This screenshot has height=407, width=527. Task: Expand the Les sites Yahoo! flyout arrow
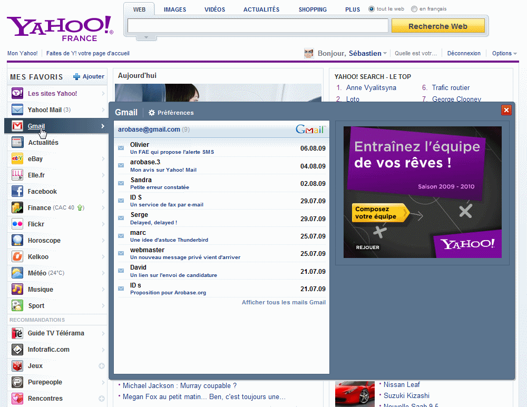click(103, 93)
